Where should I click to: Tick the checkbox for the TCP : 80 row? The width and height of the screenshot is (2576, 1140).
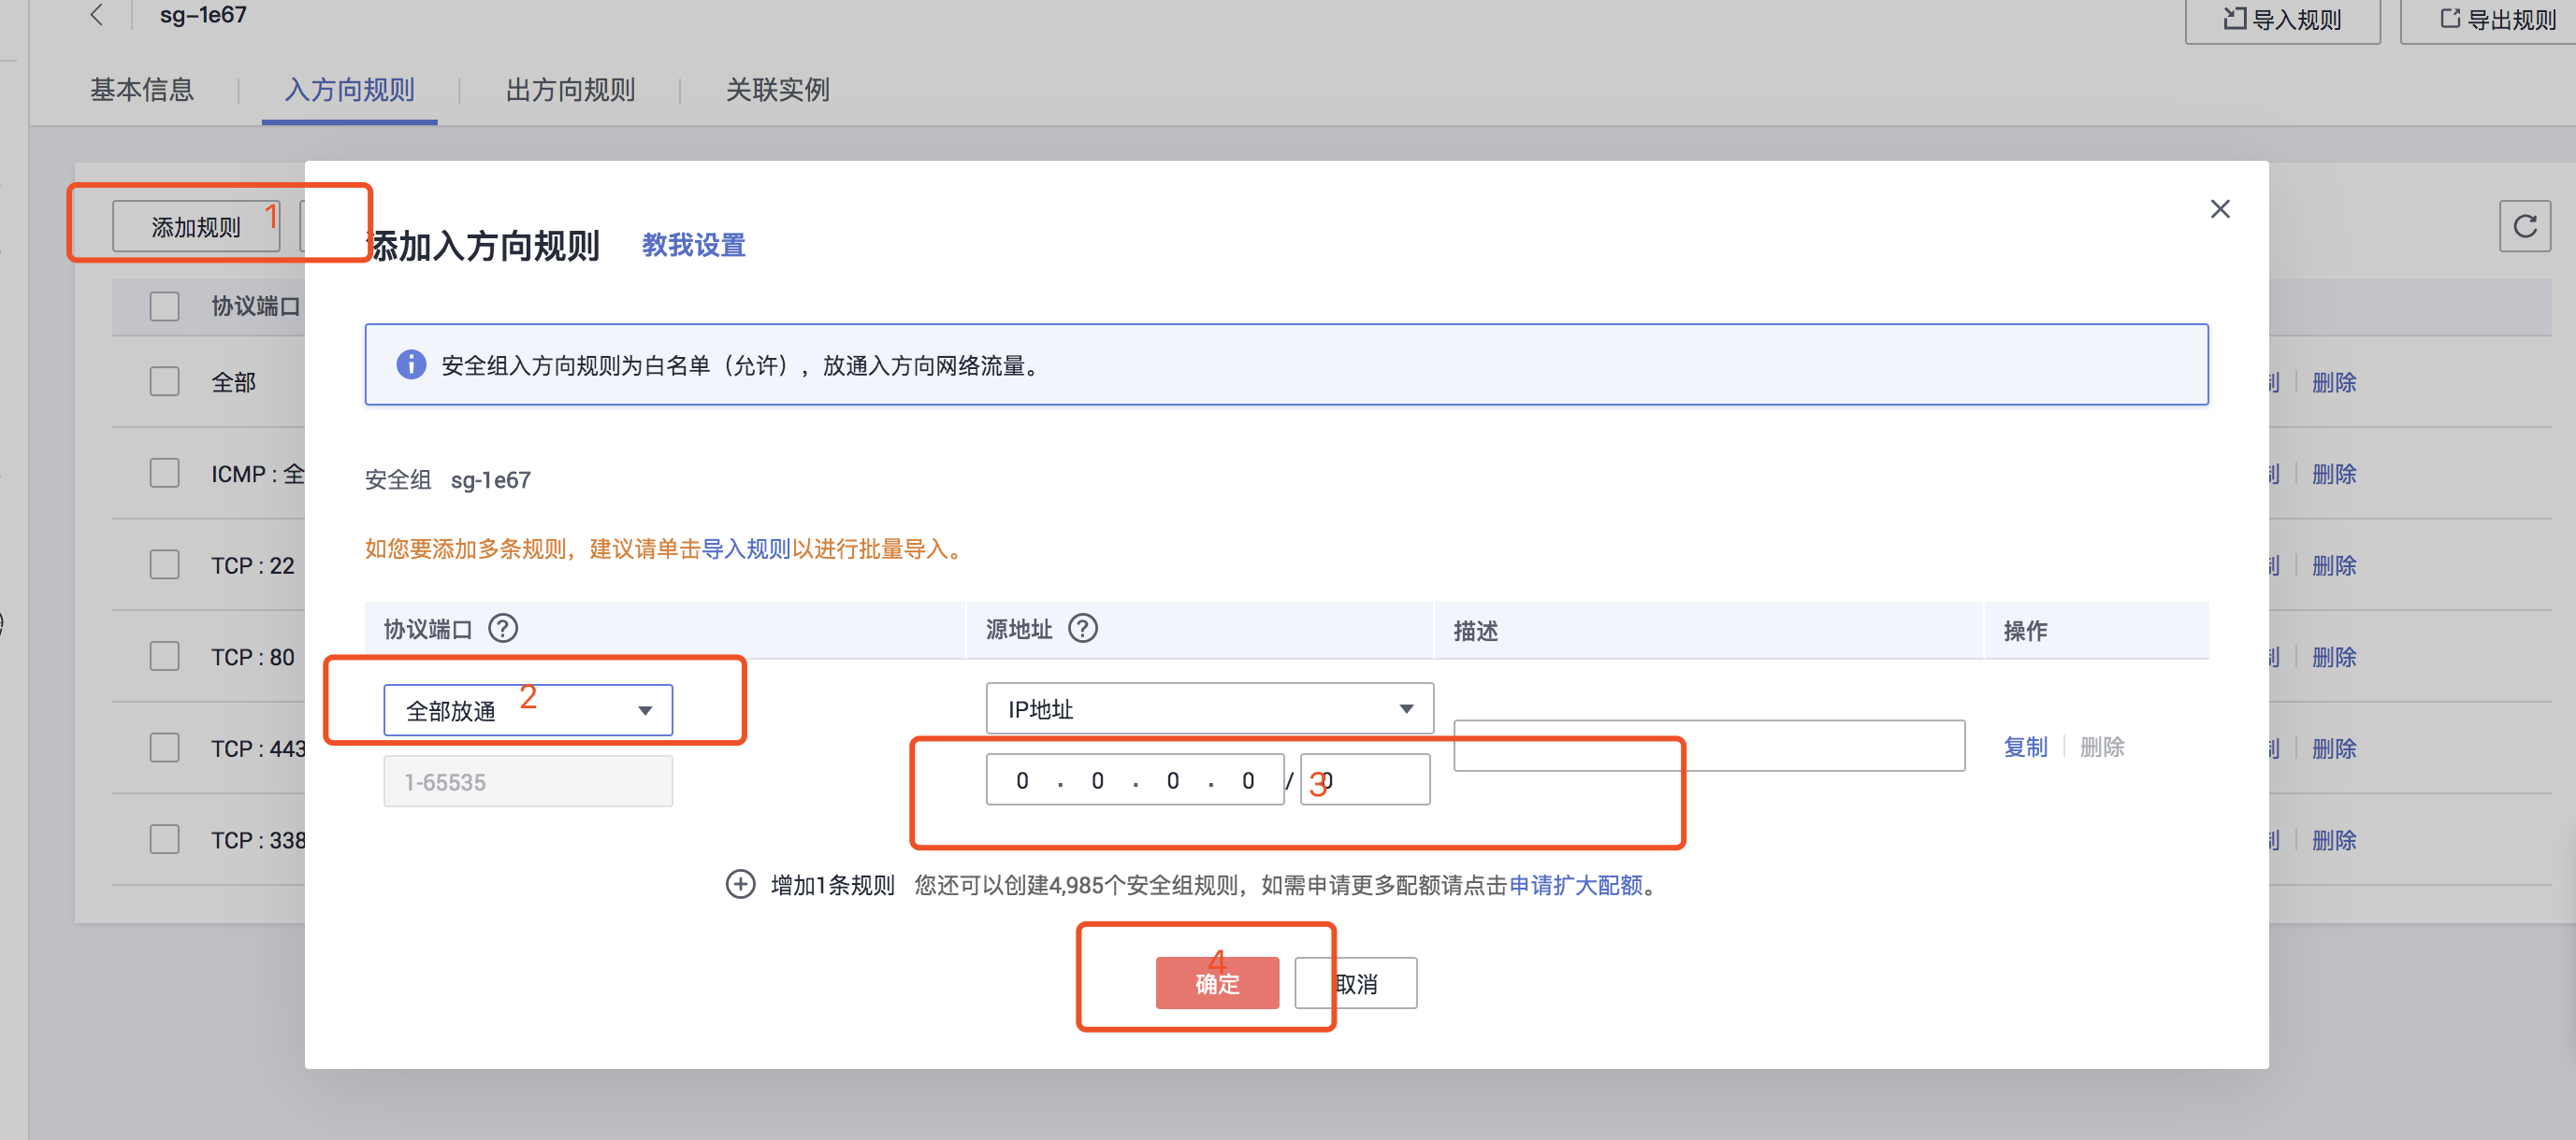[165, 656]
